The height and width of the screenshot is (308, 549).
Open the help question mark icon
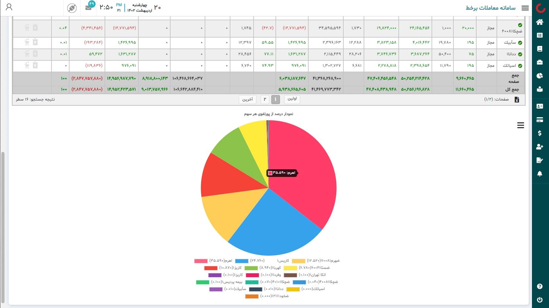(540, 286)
